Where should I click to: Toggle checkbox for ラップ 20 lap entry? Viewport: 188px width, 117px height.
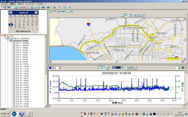click(14, 87)
